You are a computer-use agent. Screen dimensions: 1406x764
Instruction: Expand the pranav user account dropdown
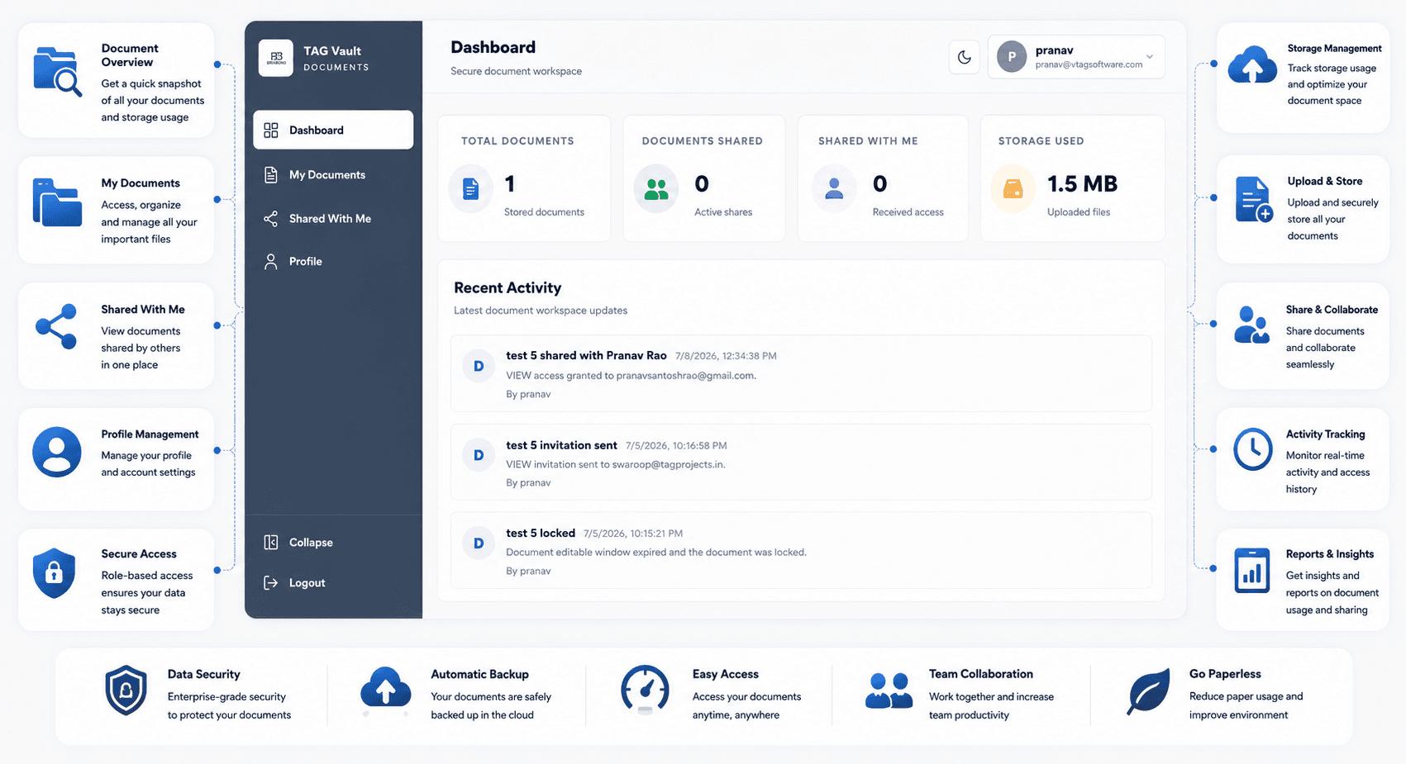tap(1076, 57)
